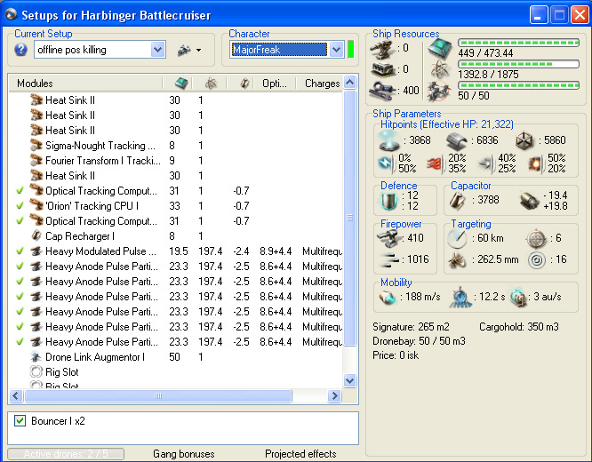Toggle the 'Orion' Tracking CPU I active checkmark
592x462 pixels.
click(20, 206)
